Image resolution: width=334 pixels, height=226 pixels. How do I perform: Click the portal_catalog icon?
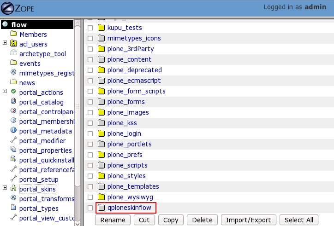tap(13, 101)
